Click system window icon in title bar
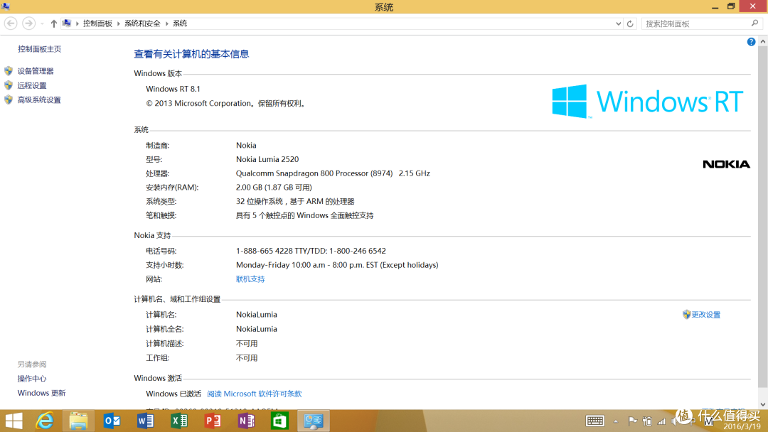Image resolution: width=768 pixels, height=432 pixels. pyautogui.click(x=6, y=6)
